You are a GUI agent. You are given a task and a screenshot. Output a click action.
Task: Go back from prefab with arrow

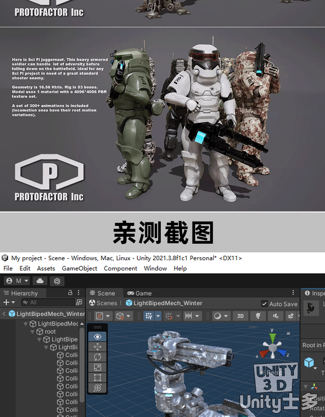(x=4, y=314)
